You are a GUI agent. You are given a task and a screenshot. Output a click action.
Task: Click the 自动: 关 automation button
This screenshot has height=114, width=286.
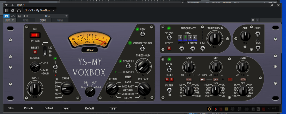[9, 20]
